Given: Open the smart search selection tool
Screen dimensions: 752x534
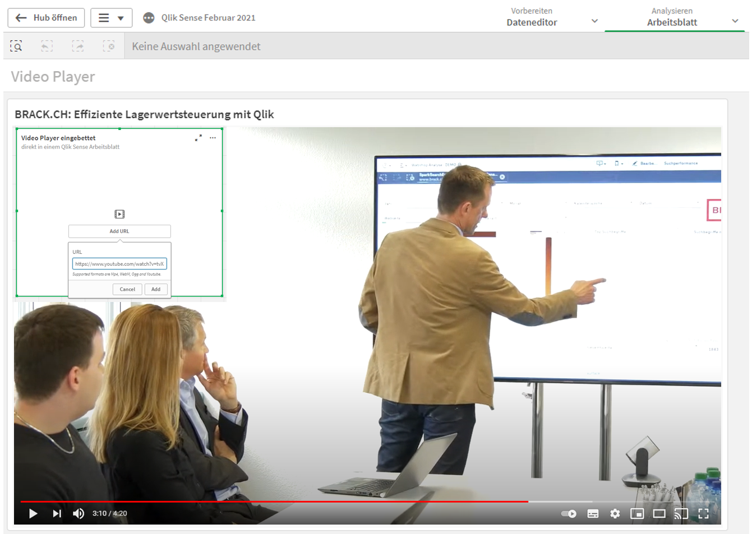Looking at the screenshot, I should pos(16,47).
